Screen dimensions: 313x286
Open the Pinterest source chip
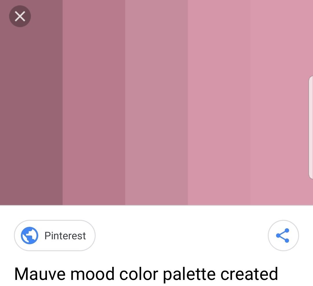(55, 236)
